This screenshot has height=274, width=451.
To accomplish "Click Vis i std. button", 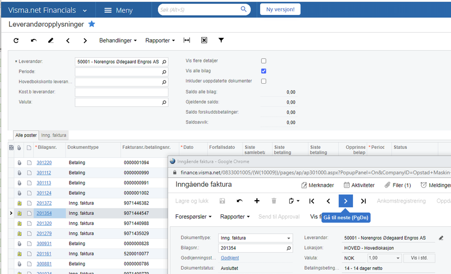I will (x=419, y=258).
